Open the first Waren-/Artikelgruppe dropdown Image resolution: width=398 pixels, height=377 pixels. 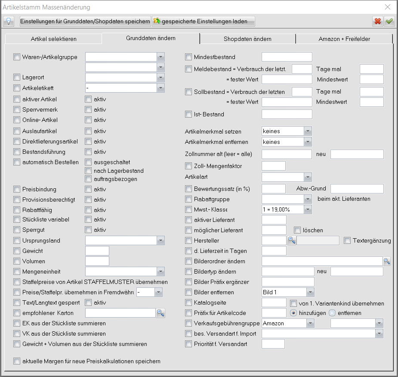[x=160, y=57]
